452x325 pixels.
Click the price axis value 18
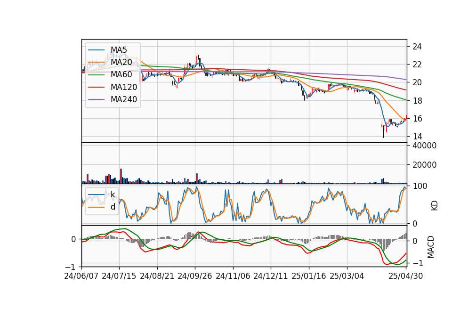(x=417, y=101)
